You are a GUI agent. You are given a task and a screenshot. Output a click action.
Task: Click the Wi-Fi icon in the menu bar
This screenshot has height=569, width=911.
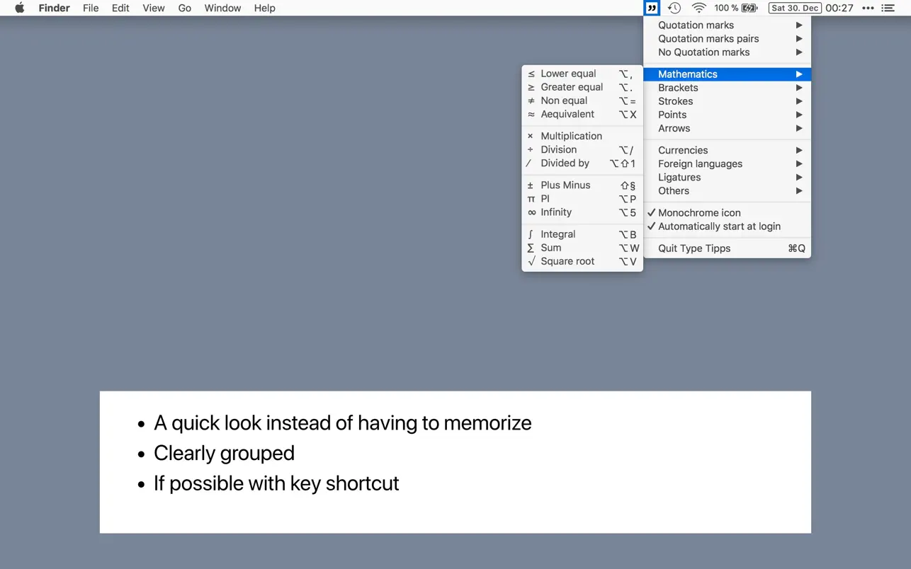point(698,8)
